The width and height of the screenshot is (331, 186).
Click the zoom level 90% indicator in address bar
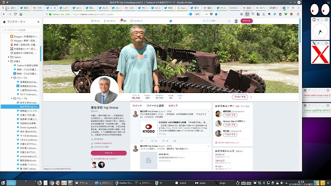click(197, 14)
